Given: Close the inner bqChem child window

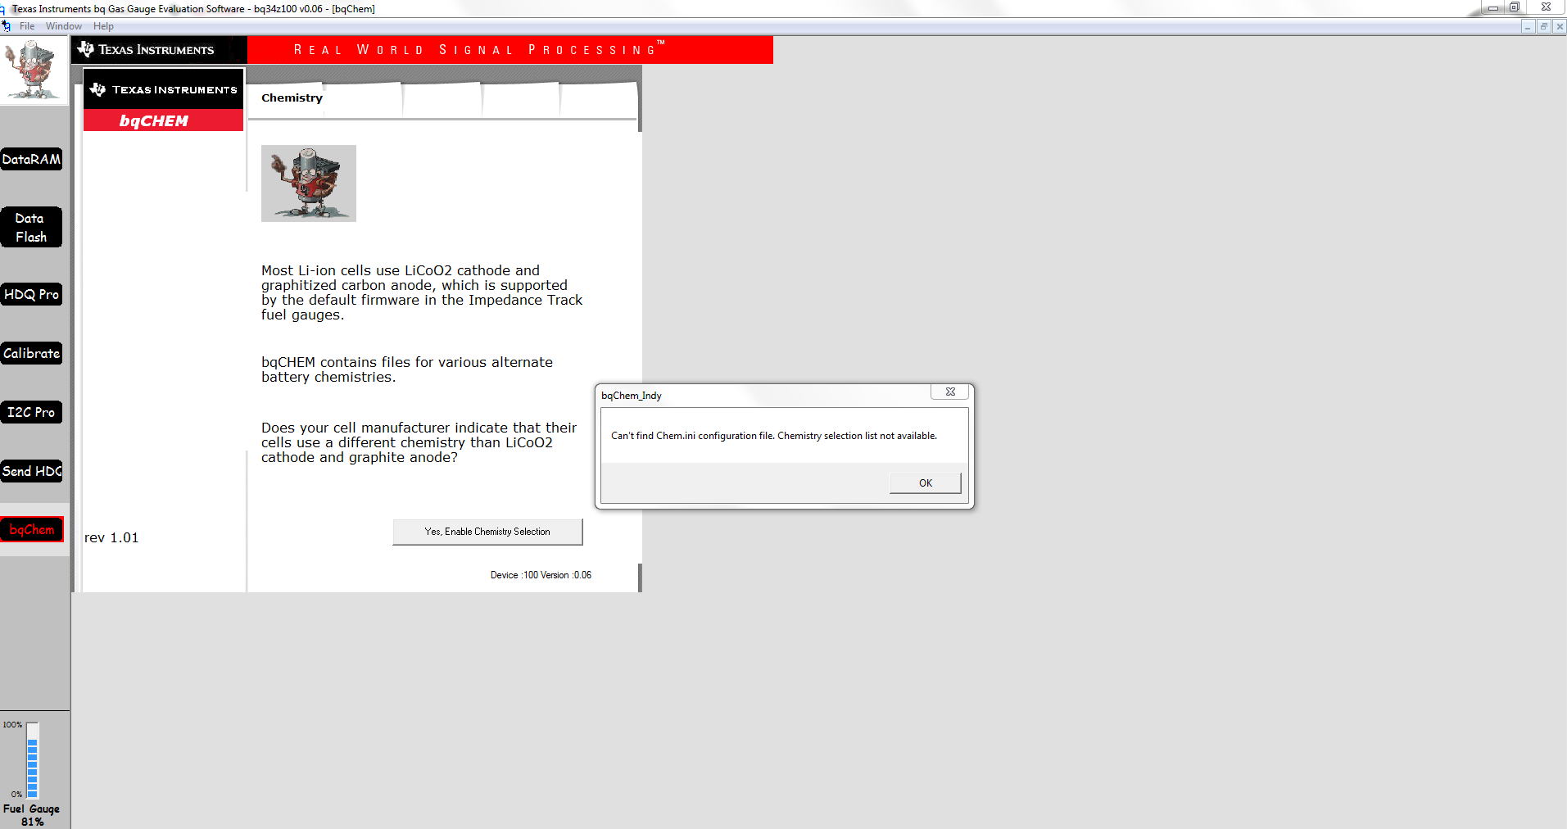Looking at the screenshot, I should tap(1560, 26).
